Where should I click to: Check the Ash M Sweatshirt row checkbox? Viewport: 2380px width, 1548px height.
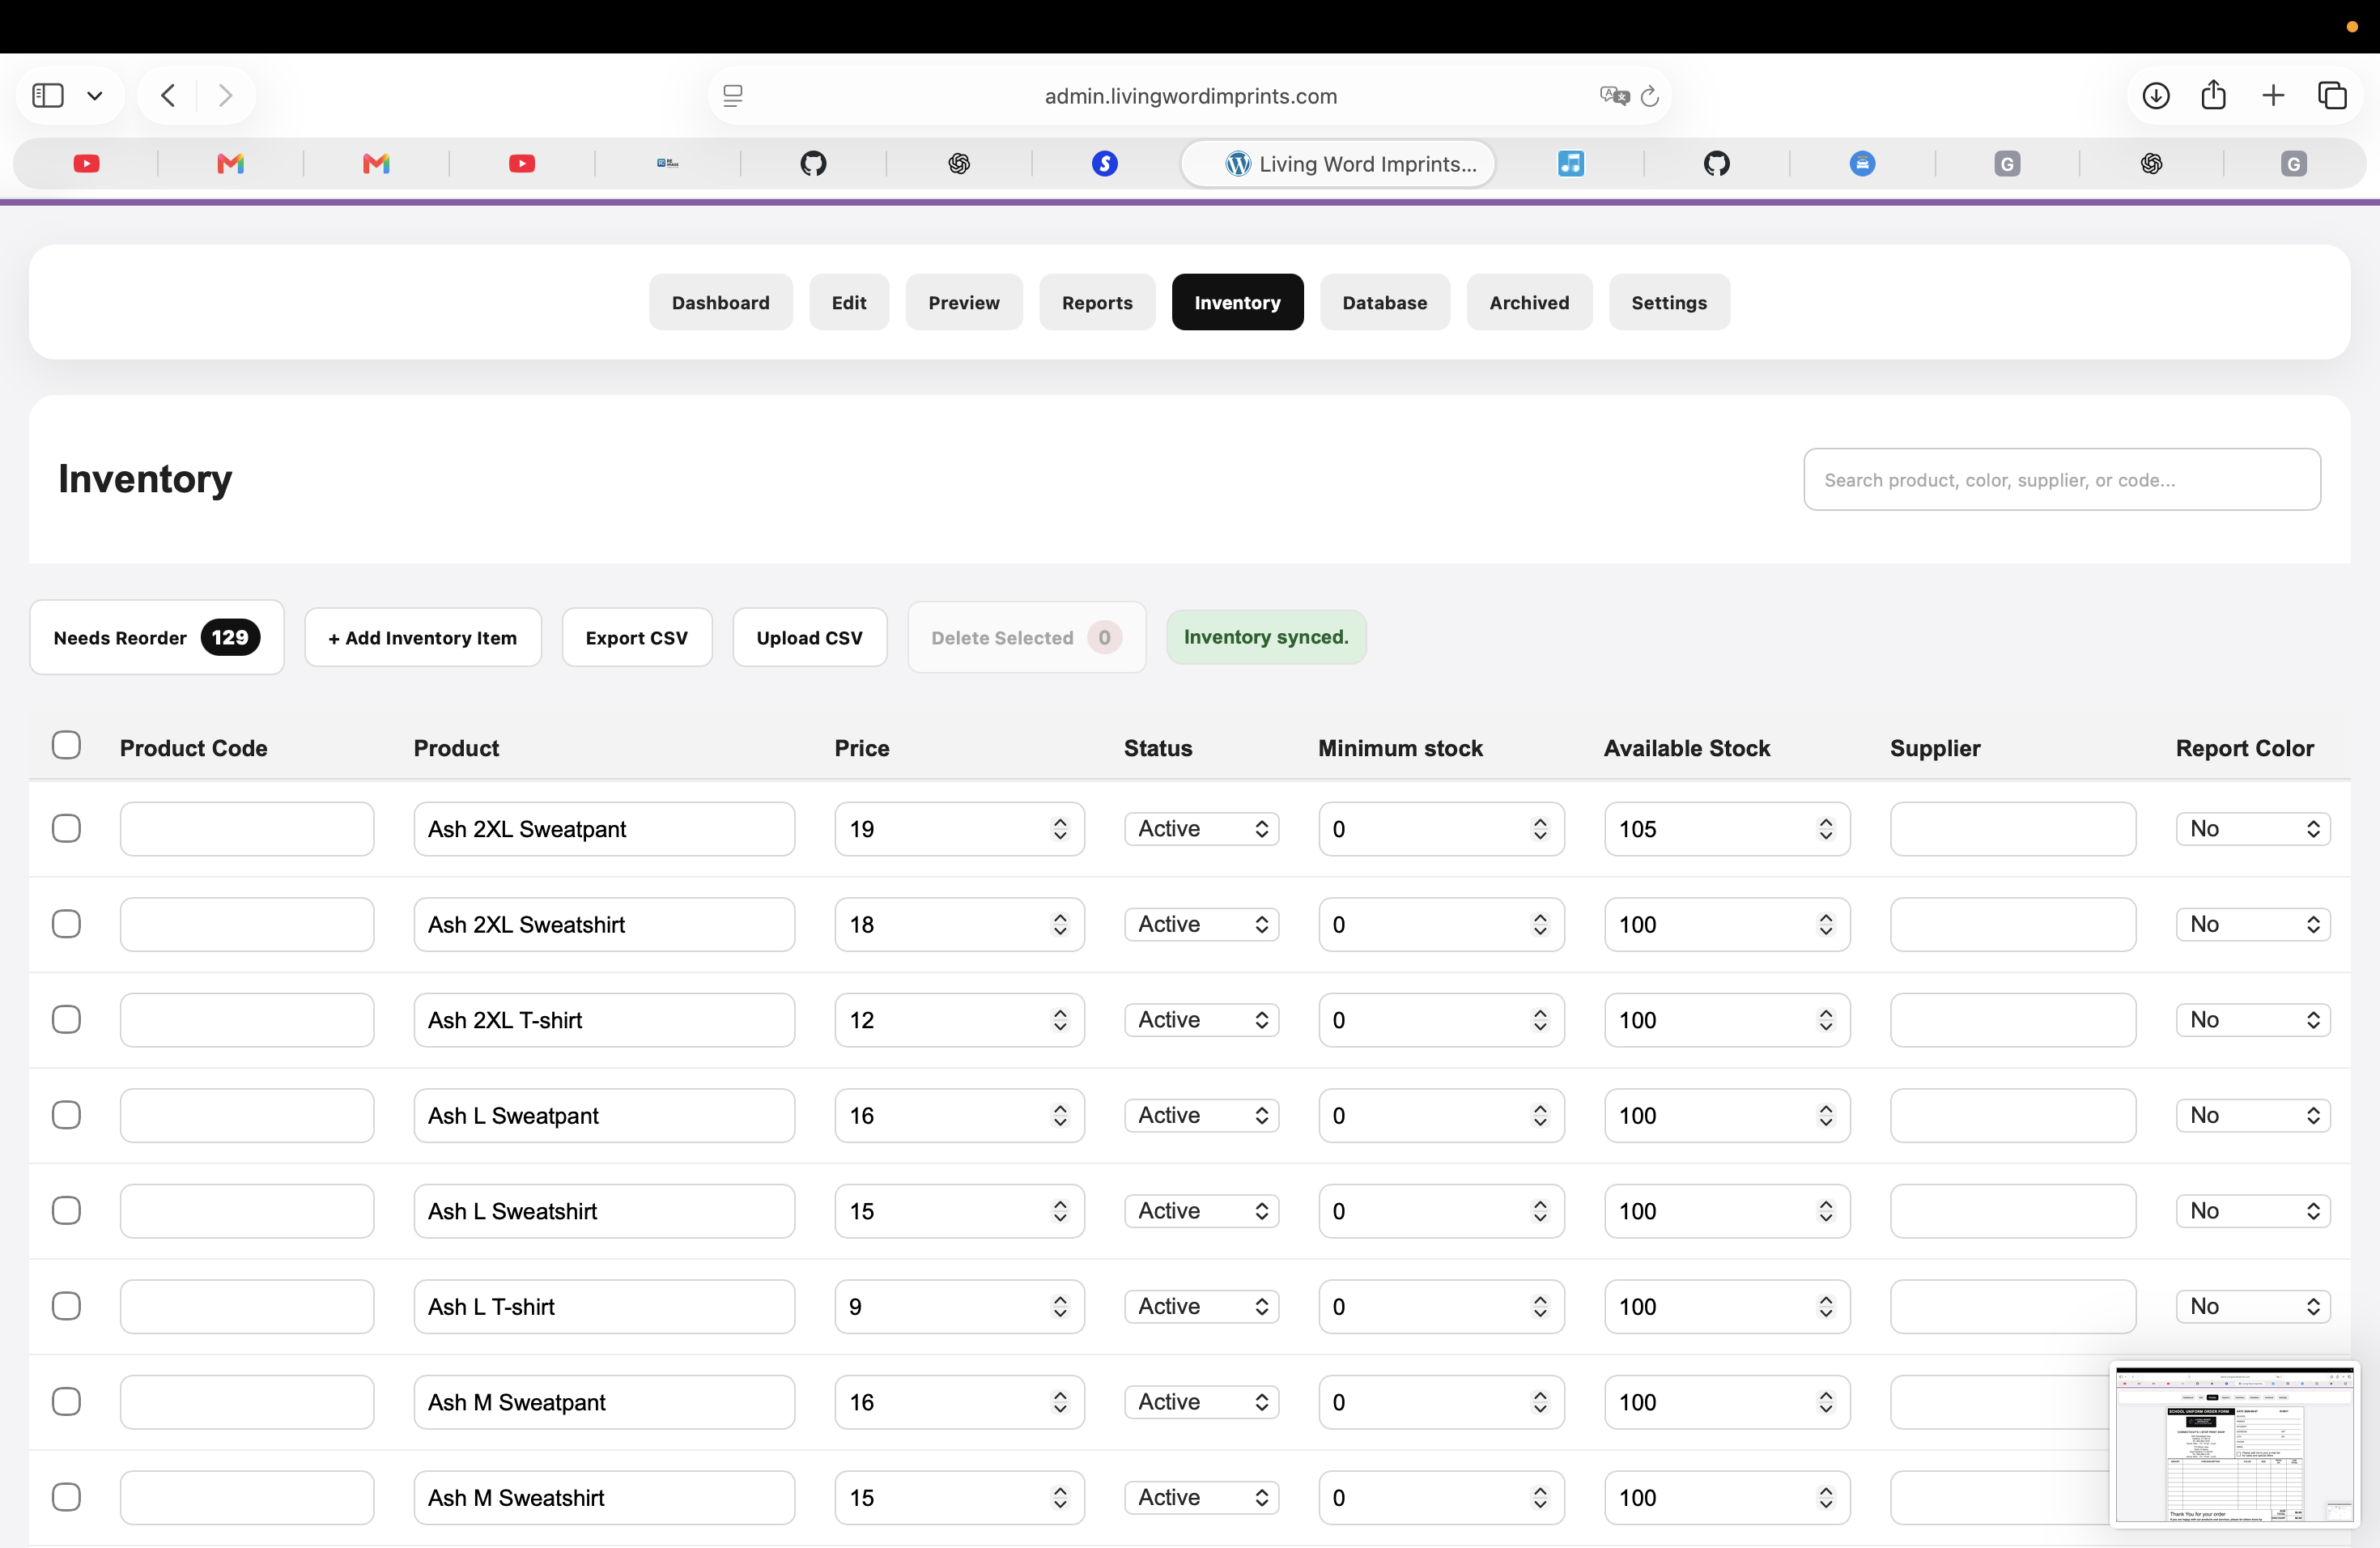(66, 1497)
